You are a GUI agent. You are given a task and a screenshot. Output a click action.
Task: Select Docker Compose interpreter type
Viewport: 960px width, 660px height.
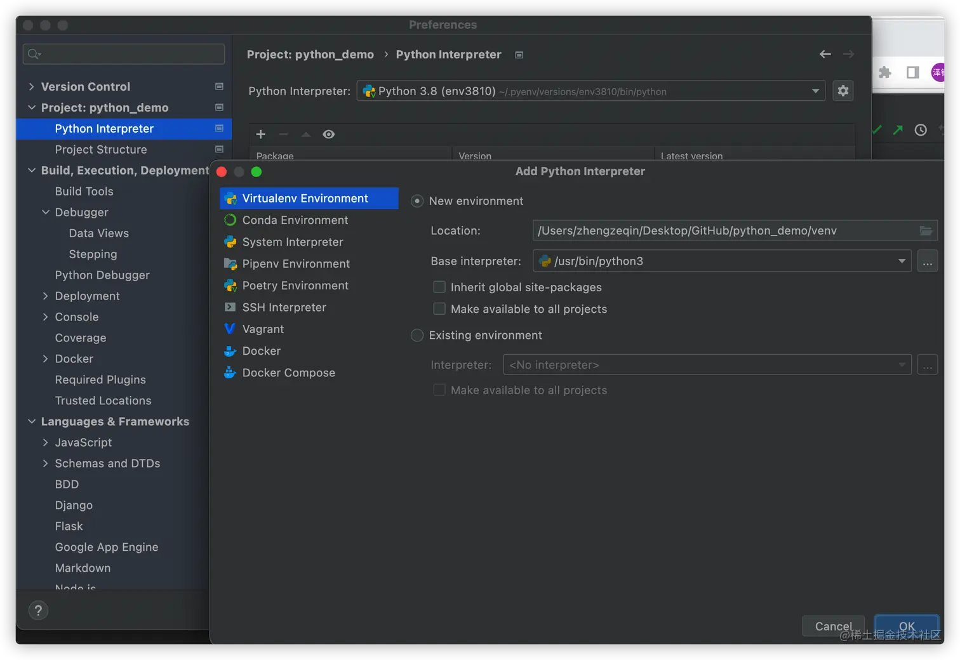[309, 373]
